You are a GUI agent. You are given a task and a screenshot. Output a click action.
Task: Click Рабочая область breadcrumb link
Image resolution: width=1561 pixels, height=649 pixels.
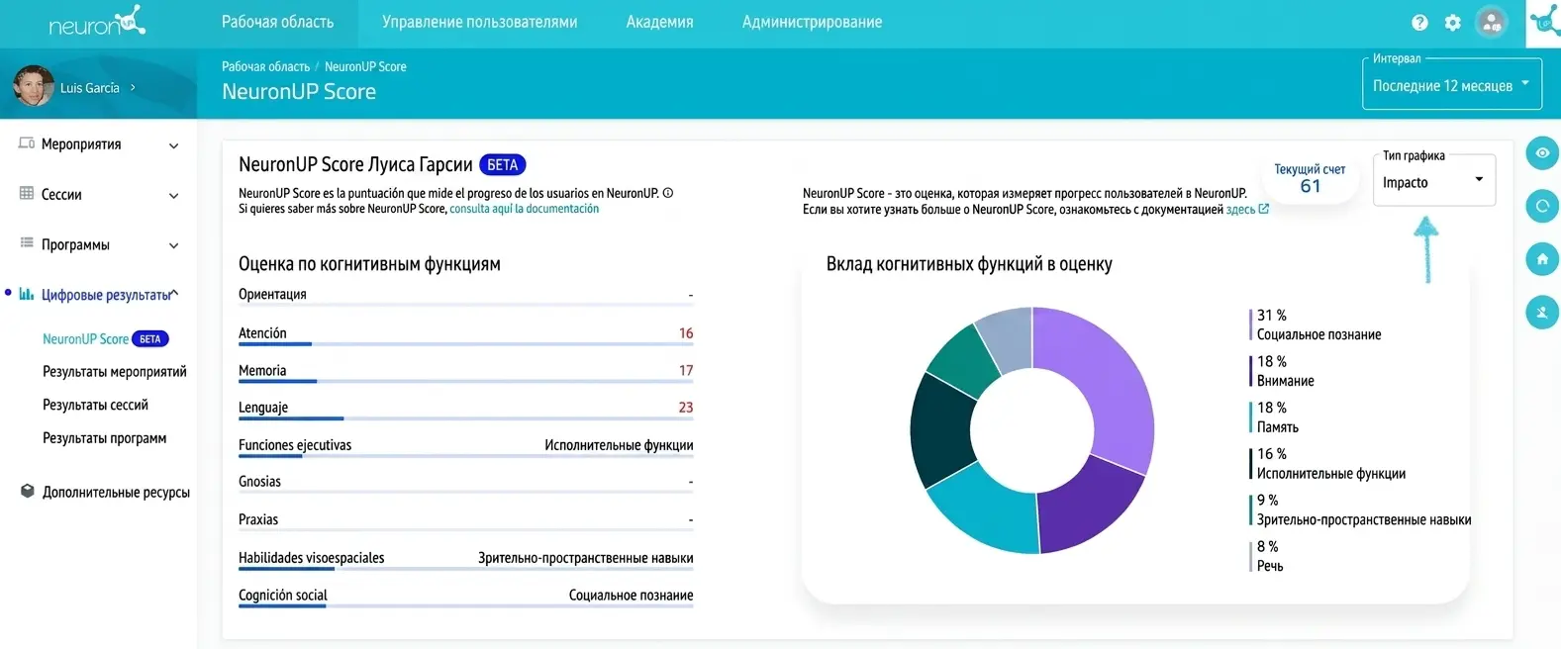tap(265, 66)
